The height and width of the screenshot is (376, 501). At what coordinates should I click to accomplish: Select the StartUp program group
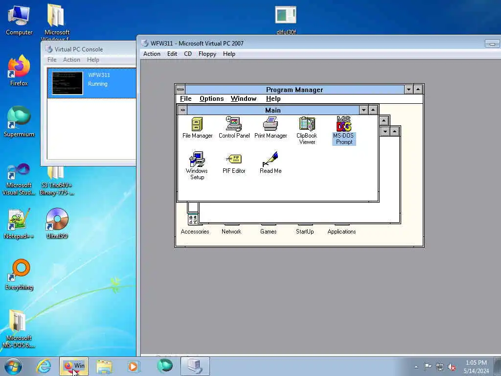(x=305, y=231)
